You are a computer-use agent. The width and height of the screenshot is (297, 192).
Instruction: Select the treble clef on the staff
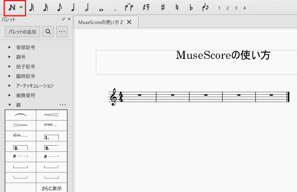[114, 97]
